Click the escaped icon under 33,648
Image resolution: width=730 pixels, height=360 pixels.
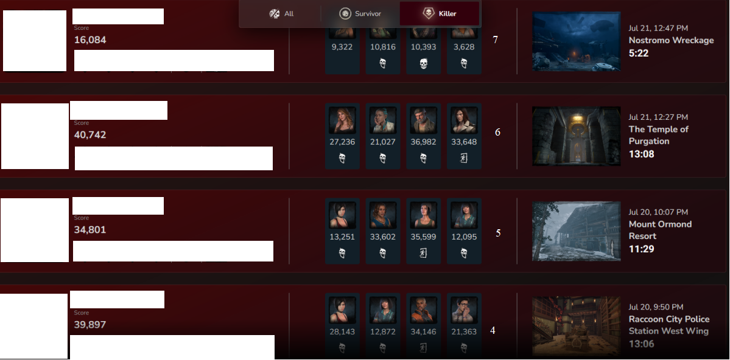pos(464,158)
